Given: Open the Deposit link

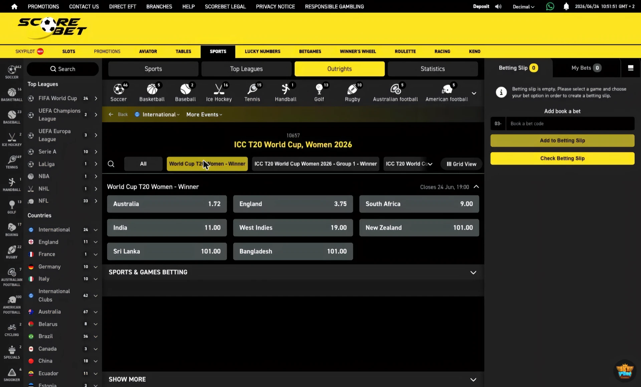Looking at the screenshot, I should pos(481,7).
